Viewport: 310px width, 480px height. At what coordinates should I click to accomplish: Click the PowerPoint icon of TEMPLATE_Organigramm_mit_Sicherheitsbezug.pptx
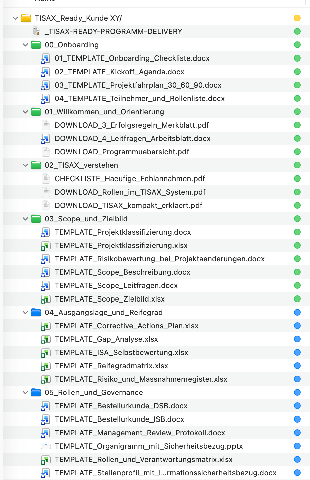coord(46,446)
